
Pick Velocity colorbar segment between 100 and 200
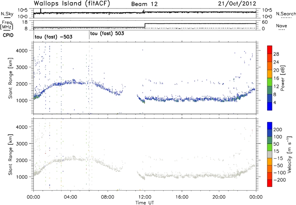click(x=270, y=133)
